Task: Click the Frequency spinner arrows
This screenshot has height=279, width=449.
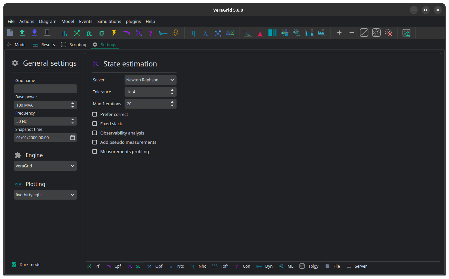Action: 73,121
